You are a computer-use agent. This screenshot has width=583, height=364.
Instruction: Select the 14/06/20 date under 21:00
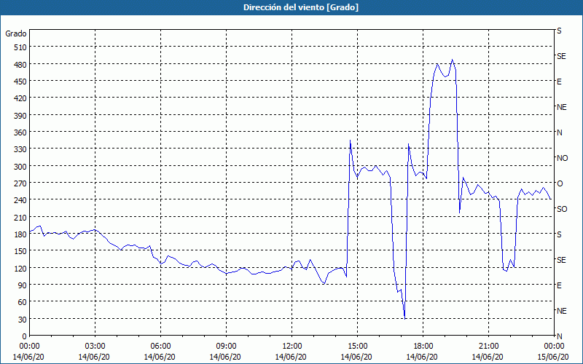(488, 357)
